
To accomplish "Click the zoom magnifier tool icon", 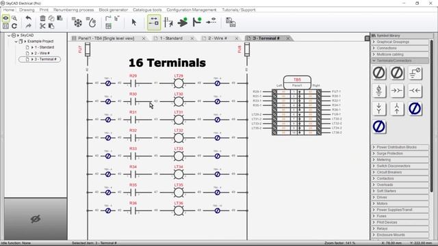I will [x=14, y=18].
